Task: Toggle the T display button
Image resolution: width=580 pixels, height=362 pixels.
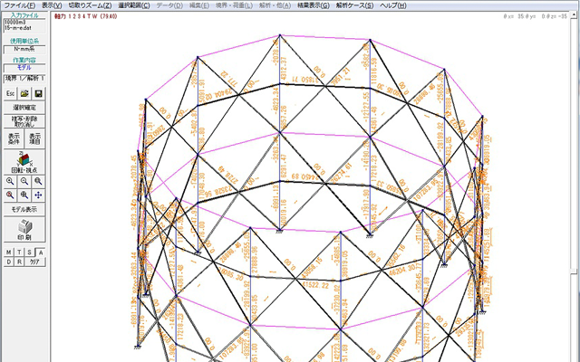Action: (19, 252)
